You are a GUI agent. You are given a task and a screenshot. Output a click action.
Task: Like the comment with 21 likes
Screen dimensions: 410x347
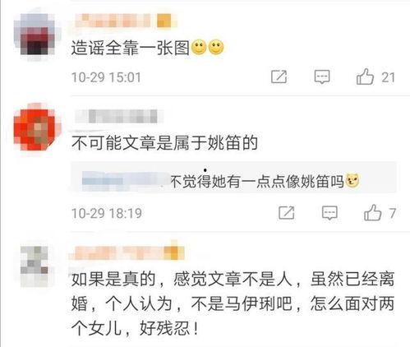[x=375, y=76]
